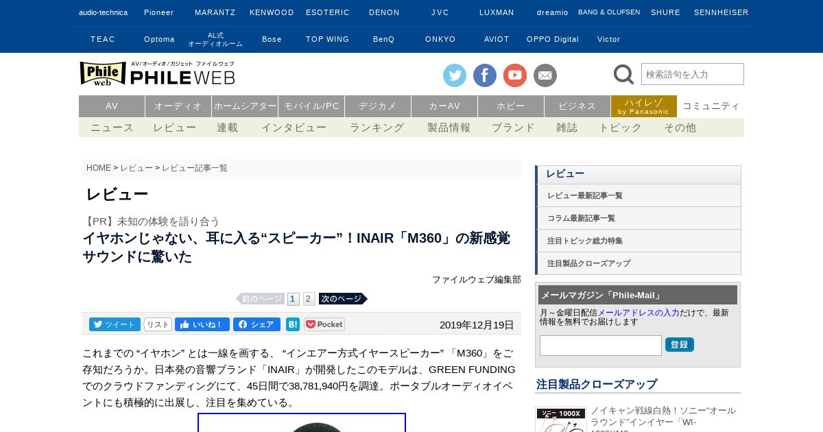This screenshot has height=432, width=823.
Task: Open the TEAC brand link
Action: pyautogui.click(x=103, y=39)
